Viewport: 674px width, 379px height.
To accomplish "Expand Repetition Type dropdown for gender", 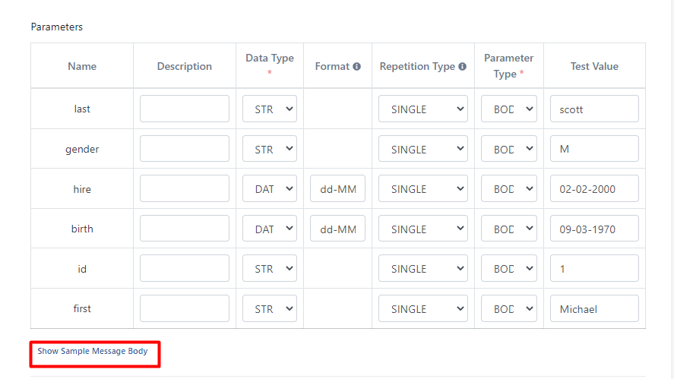I will [x=422, y=149].
